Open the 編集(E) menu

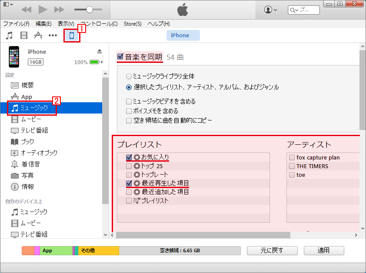(x=43, y=24)
